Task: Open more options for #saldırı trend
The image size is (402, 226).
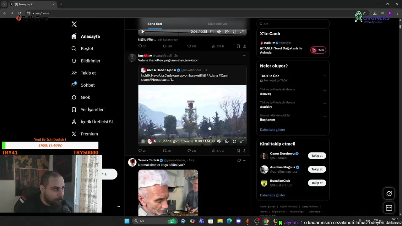Action: (x=324, y=103)
